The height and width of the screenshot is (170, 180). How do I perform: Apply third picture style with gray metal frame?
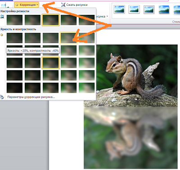149,9
